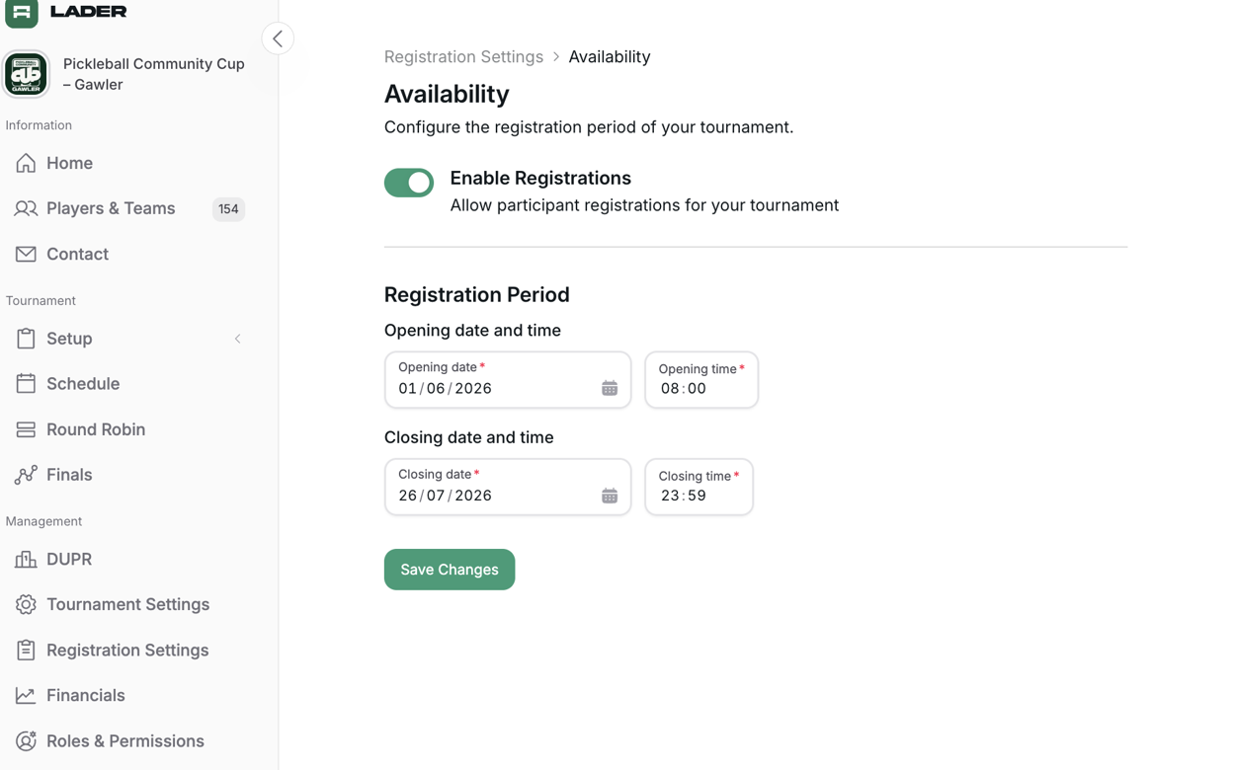The height and width of the screenshot is (770, 1234).
Task: Click the Players & Teams people icon
Action: coord(26,208)
